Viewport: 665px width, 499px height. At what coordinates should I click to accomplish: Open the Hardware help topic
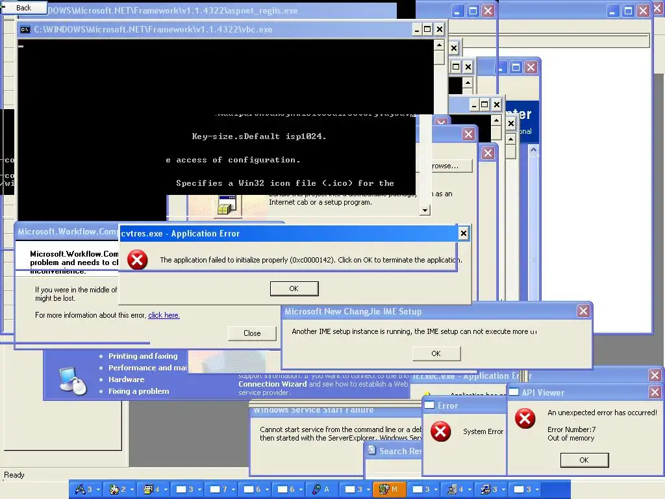(x=127, y=379)
